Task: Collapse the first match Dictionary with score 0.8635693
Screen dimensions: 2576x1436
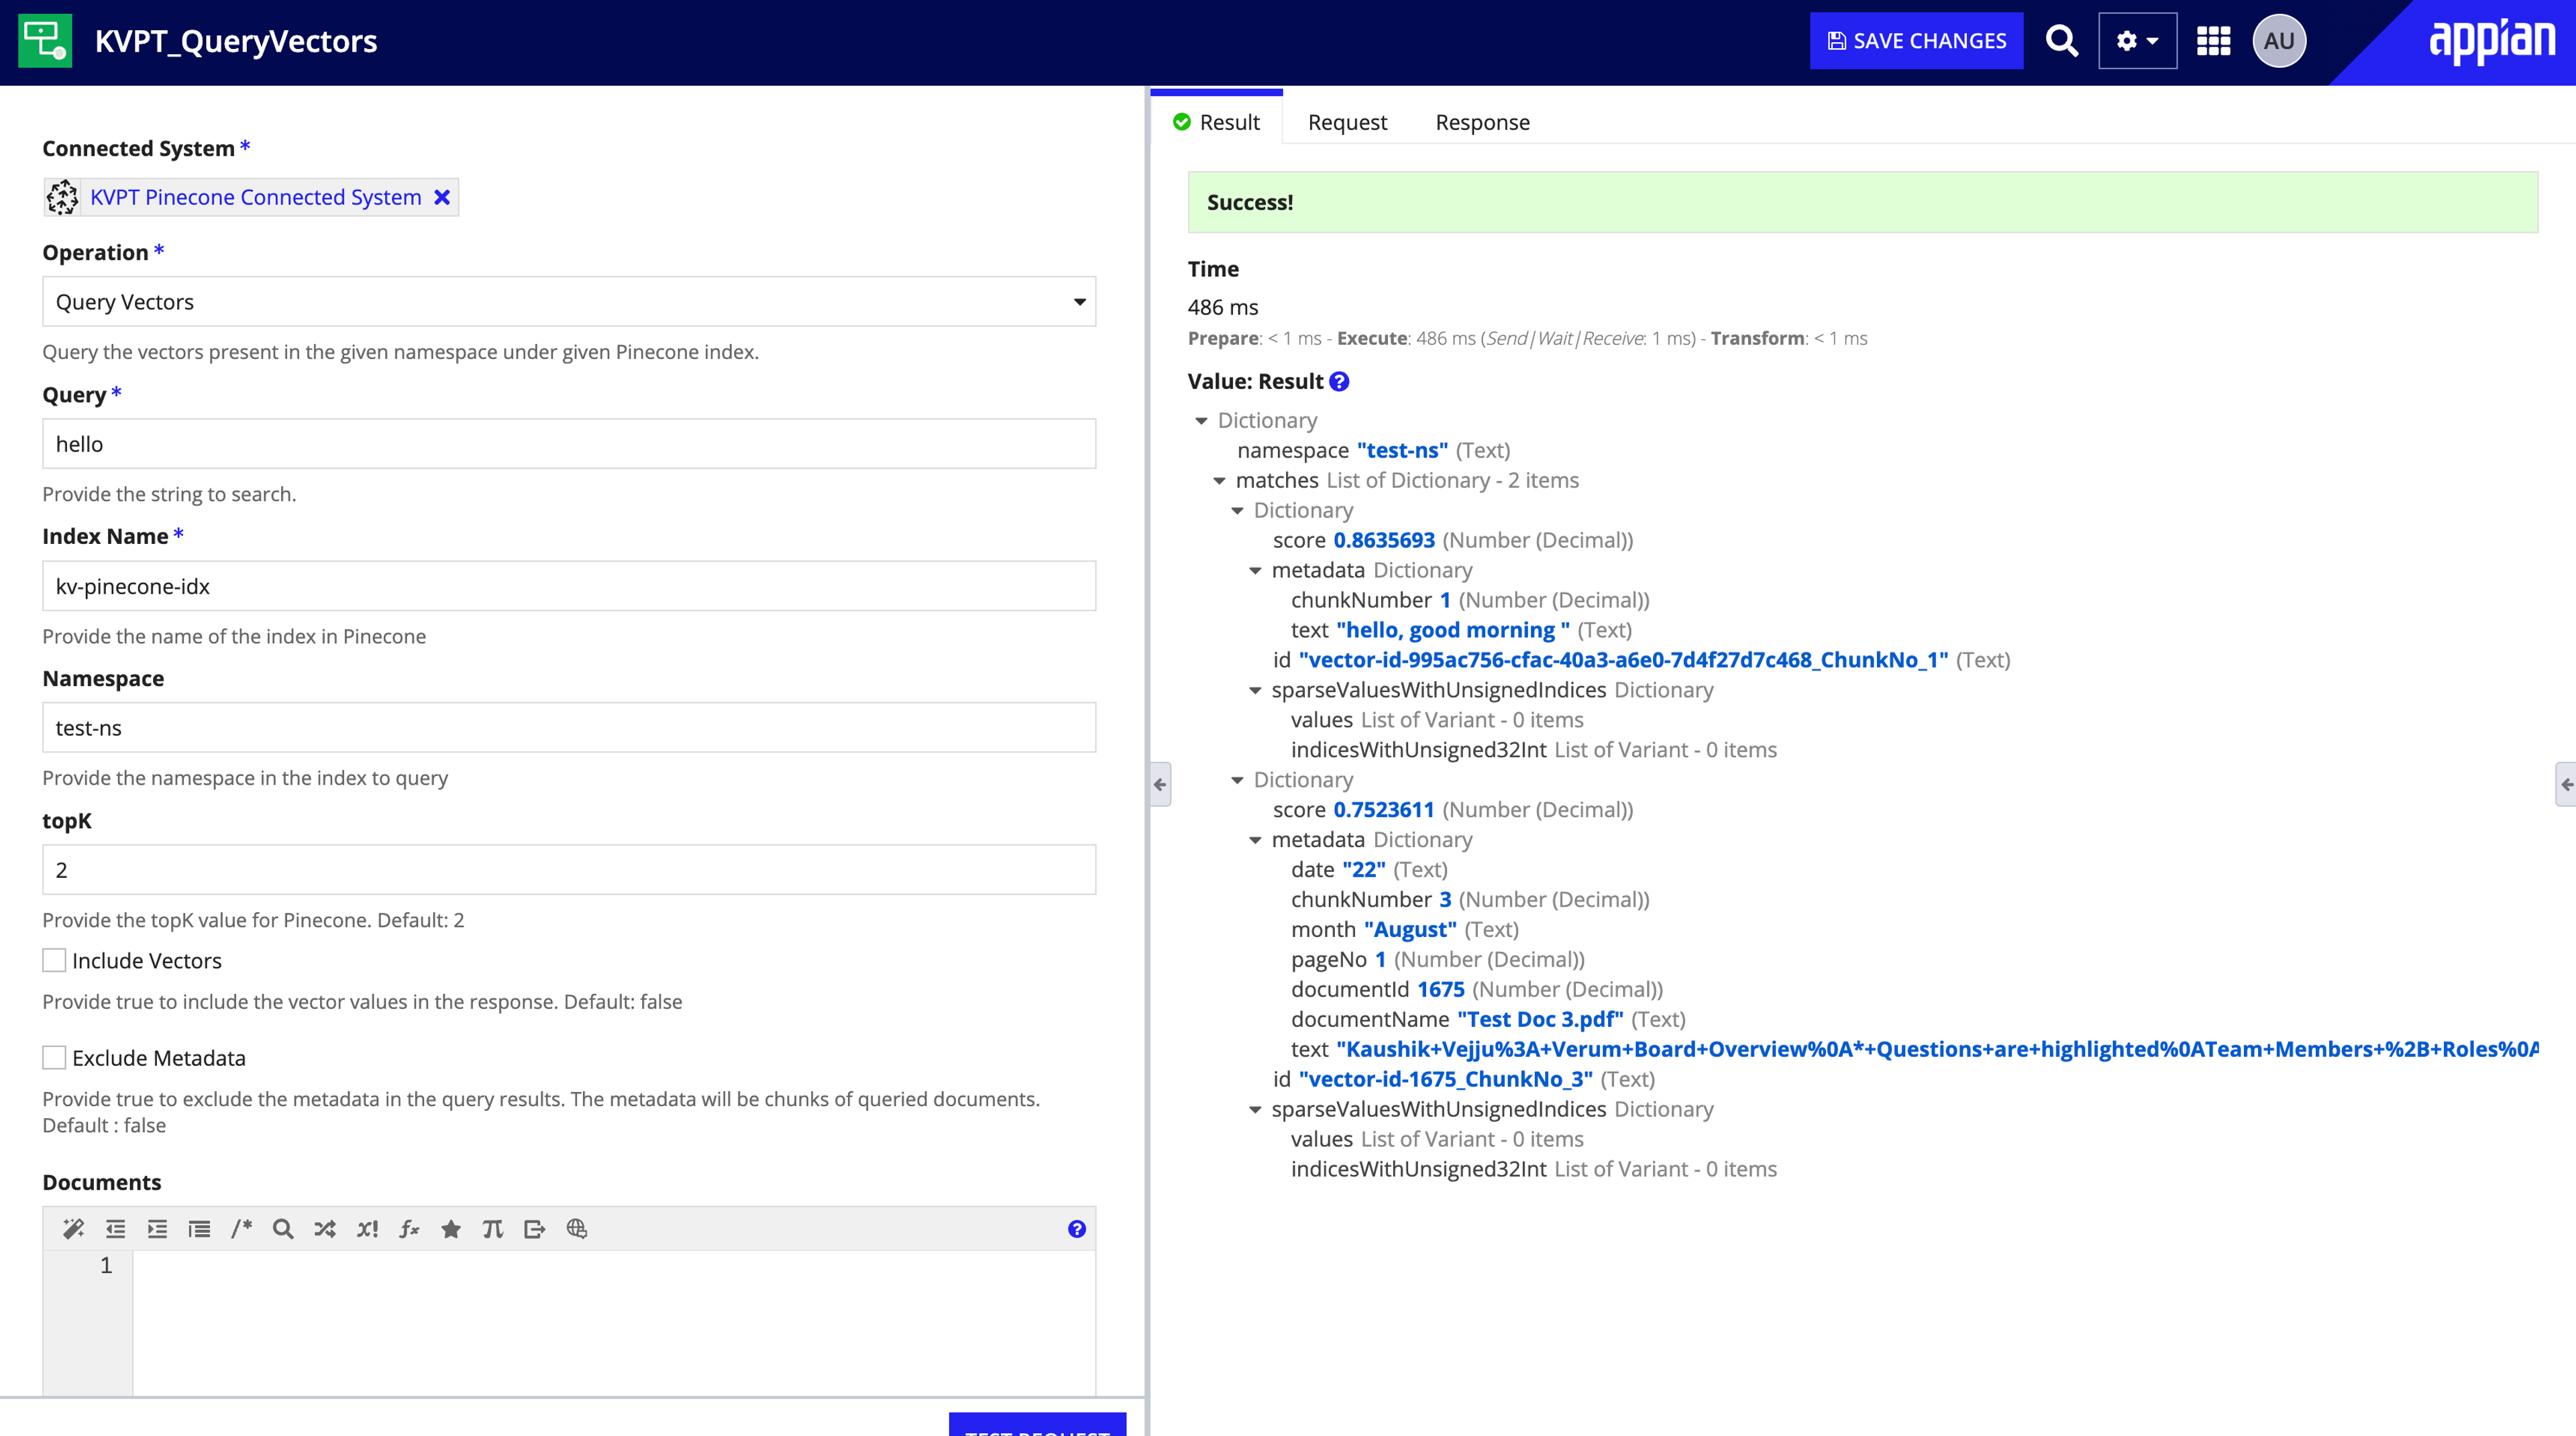Action: (1237, 511)
